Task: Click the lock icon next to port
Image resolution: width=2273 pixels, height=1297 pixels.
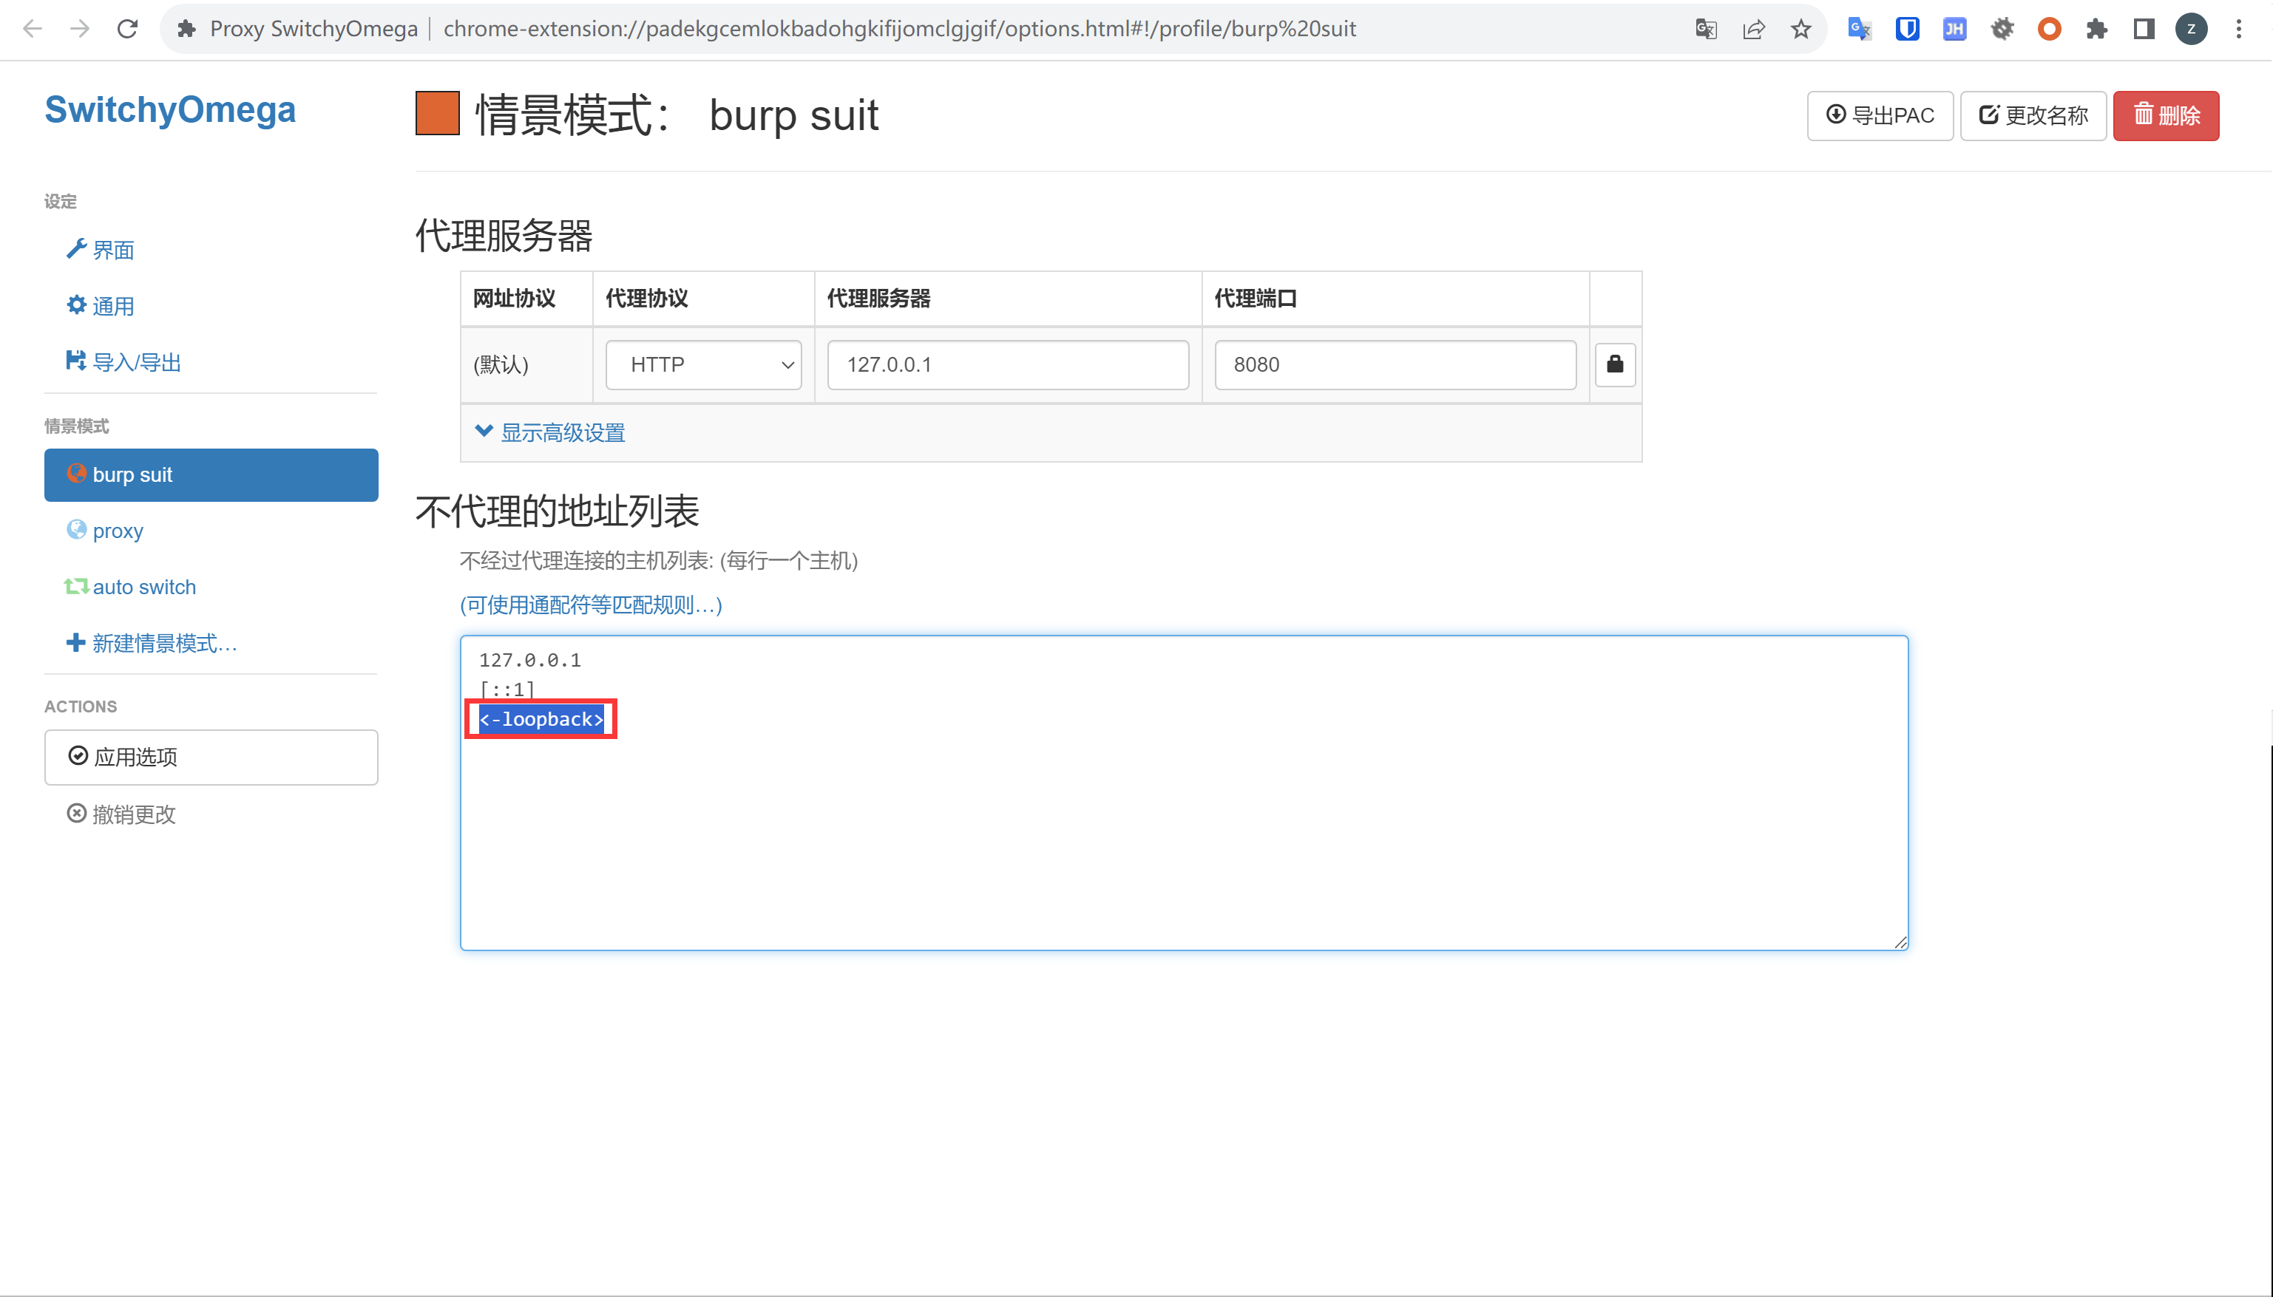Action: (x=1616, y=364)
